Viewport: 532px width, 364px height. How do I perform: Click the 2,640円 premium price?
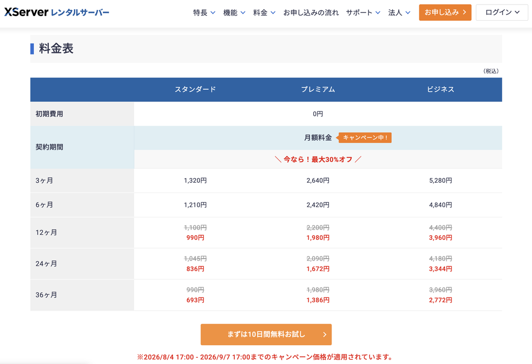tap(318, 181)
